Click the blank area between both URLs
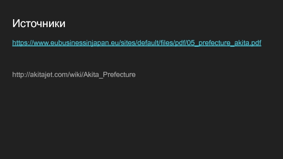This screenshot has width=283, height=159. (137, 59)
